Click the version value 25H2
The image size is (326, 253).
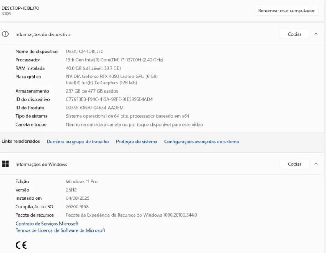click(x=71, y=190)
